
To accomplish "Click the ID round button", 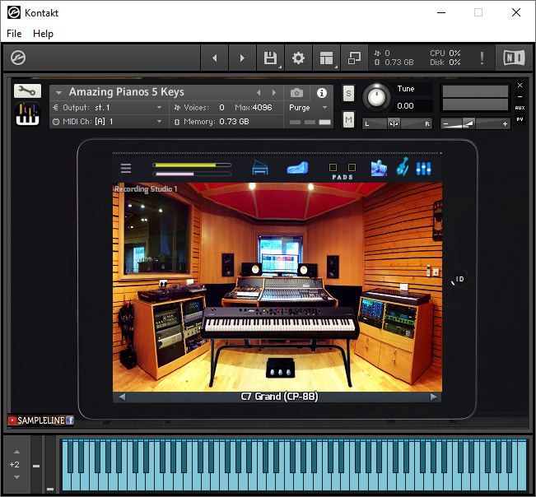I will point(459,279).
